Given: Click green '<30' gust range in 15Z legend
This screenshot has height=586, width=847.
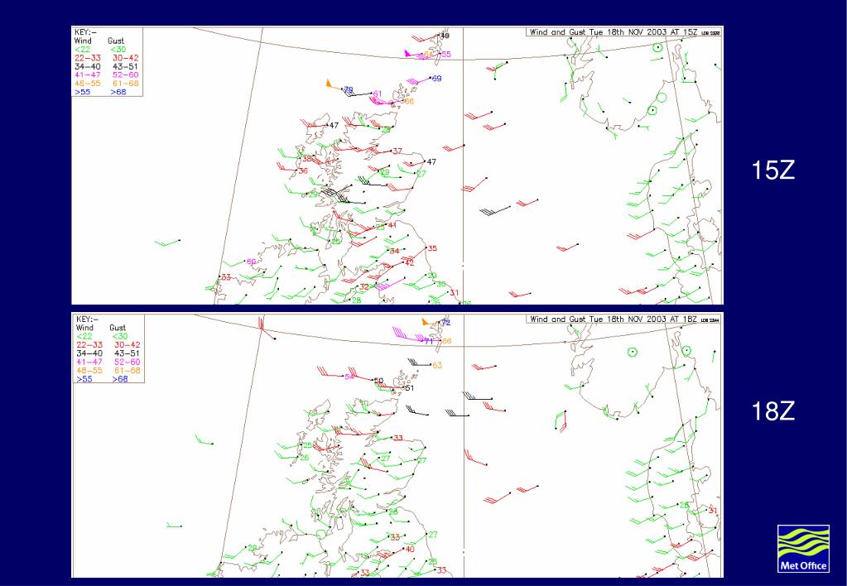Looking at the screenshot, I should tap(118, 50).
